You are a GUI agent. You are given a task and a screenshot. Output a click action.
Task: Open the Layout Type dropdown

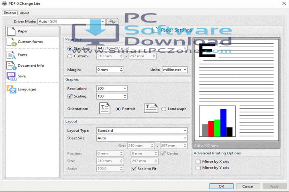pyautogui.click(x=142, y=130)
